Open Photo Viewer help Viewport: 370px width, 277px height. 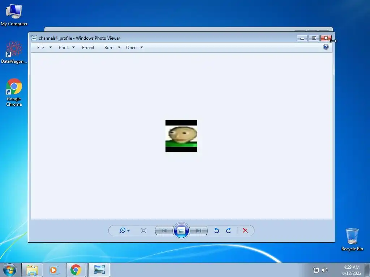pyautogui.click(x=326, y=47)
